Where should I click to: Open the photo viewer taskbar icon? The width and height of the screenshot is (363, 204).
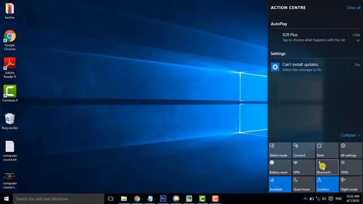[x=189, y=199]
